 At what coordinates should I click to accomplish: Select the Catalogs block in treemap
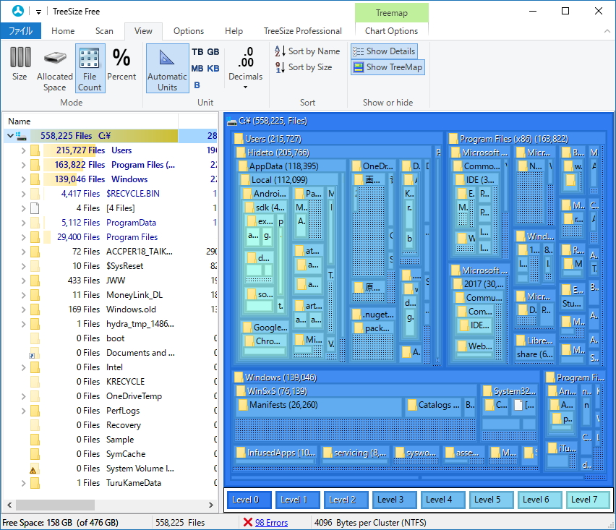[x=433, y=406]
